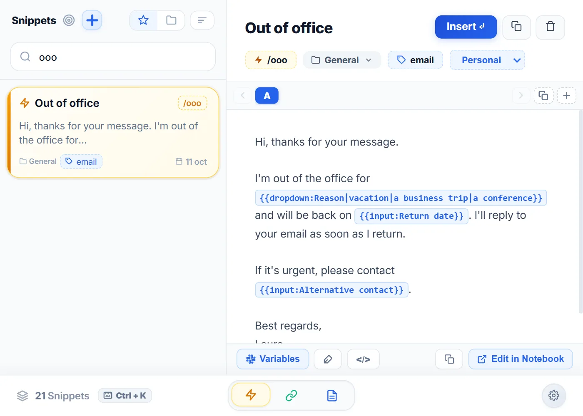The width and height of the screenshot is (583, 416).
Task: Open the Personal dropdown
Action: [487, 60]
